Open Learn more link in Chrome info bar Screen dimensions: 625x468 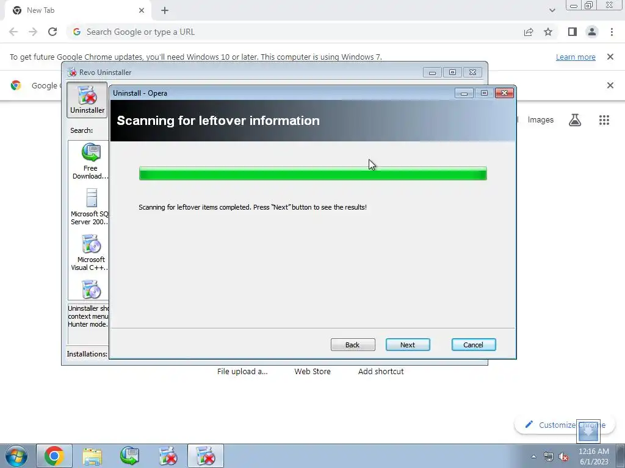coord(575,57)
